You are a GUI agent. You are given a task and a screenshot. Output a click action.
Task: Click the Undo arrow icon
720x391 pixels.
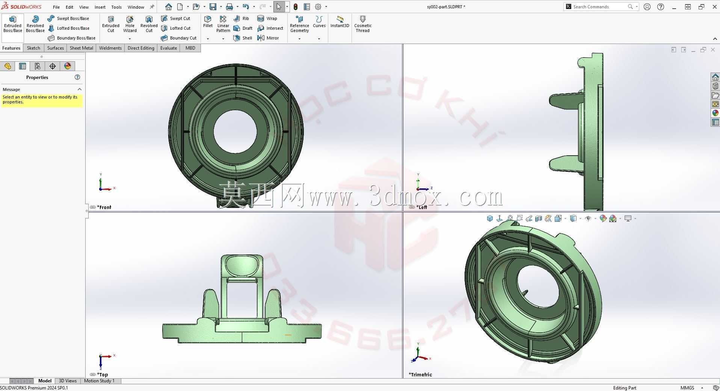pyautogui.click(x=246, y=7)
